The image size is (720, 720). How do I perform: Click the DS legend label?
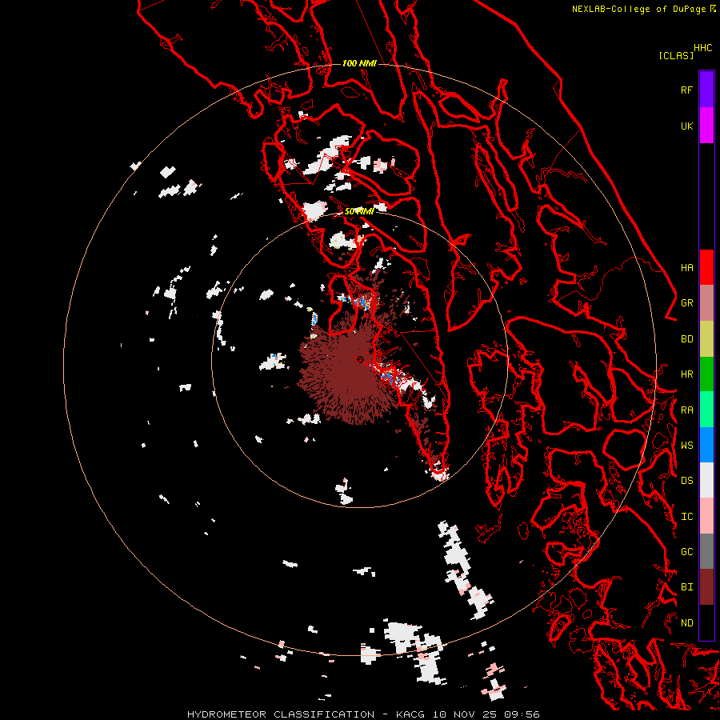[686, 481]
